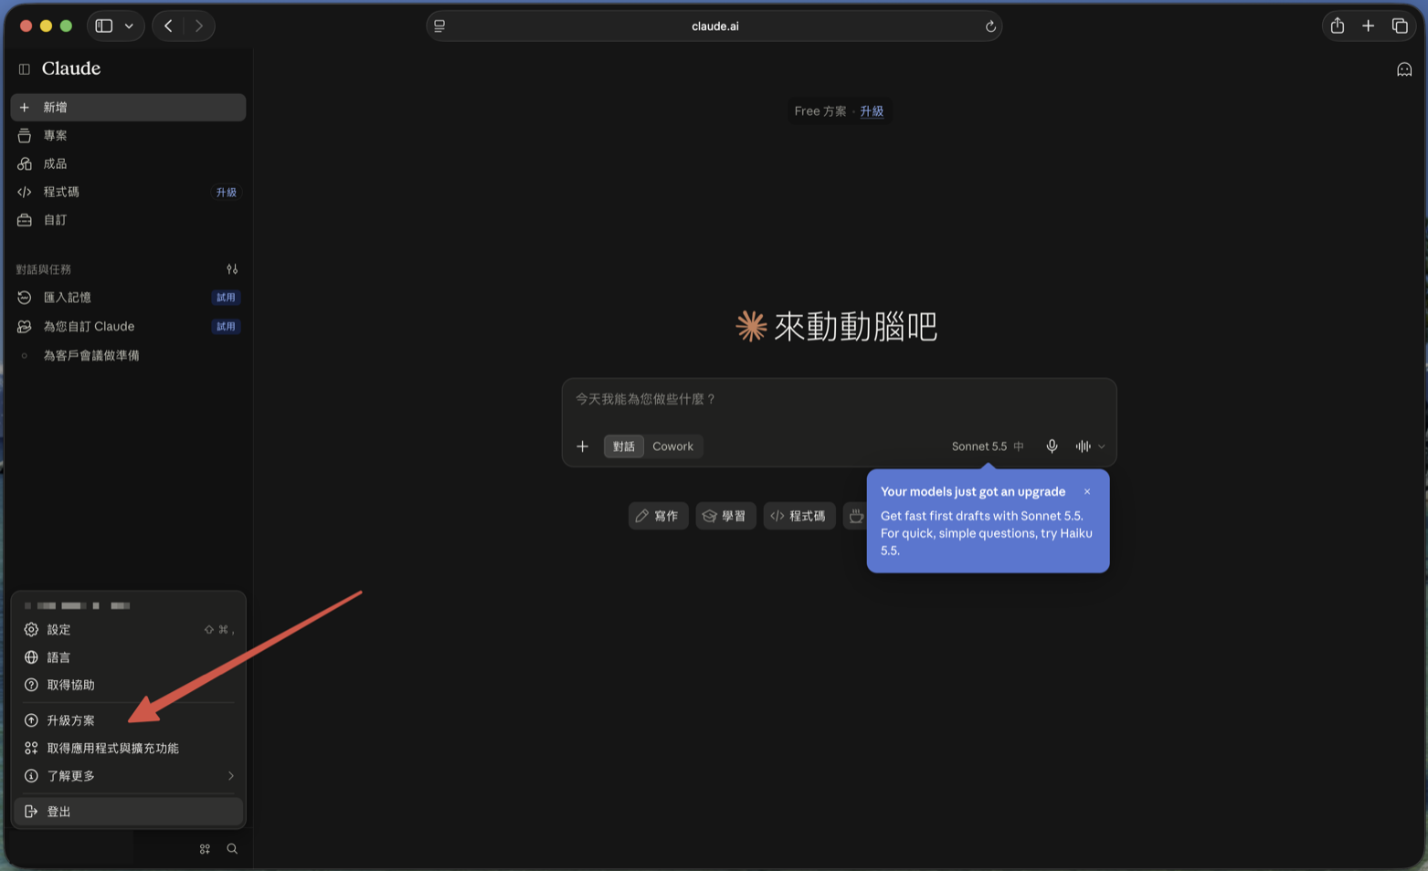Open the ghost incognito chat icon

pos(1404,69)
